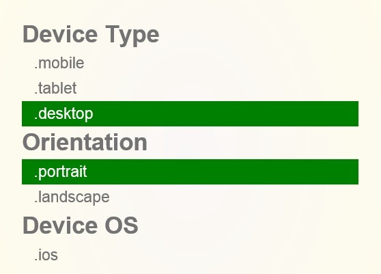This screenshot has width=381, height=274.
Task: Select the .mobile device type entry
Action: pos(190,64)
